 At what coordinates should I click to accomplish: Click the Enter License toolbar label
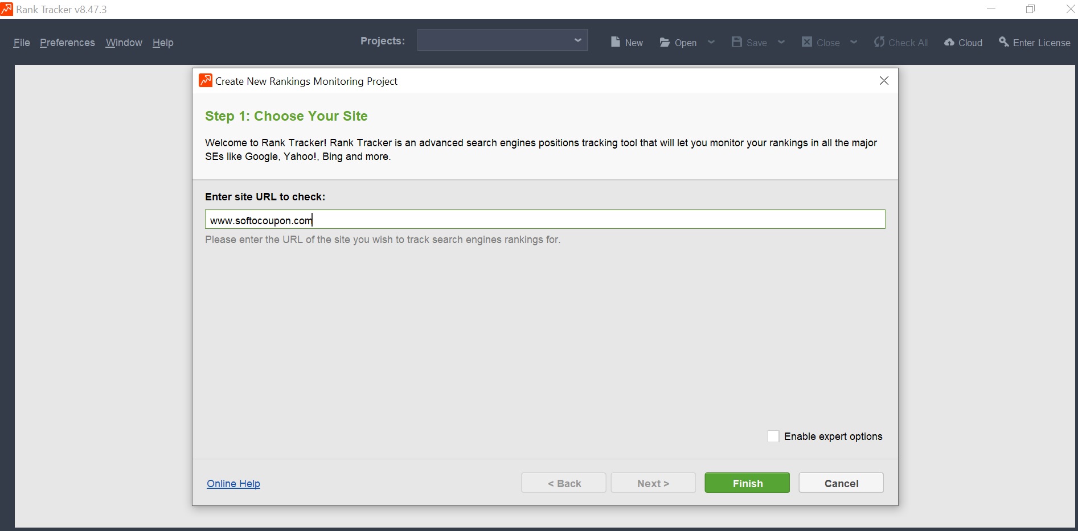pos(1042,43)
